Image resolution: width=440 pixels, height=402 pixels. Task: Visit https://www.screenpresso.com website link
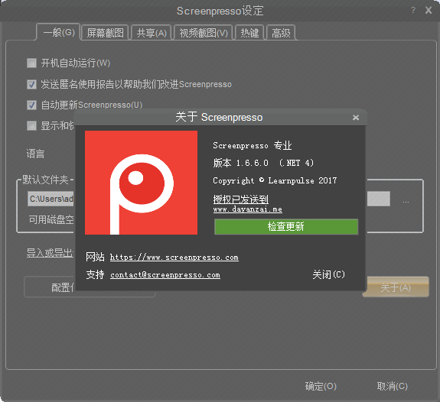(174, 258)
